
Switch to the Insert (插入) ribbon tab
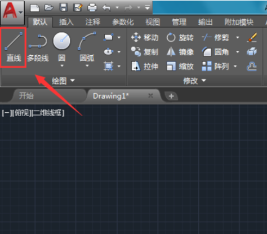click(66, 22)
